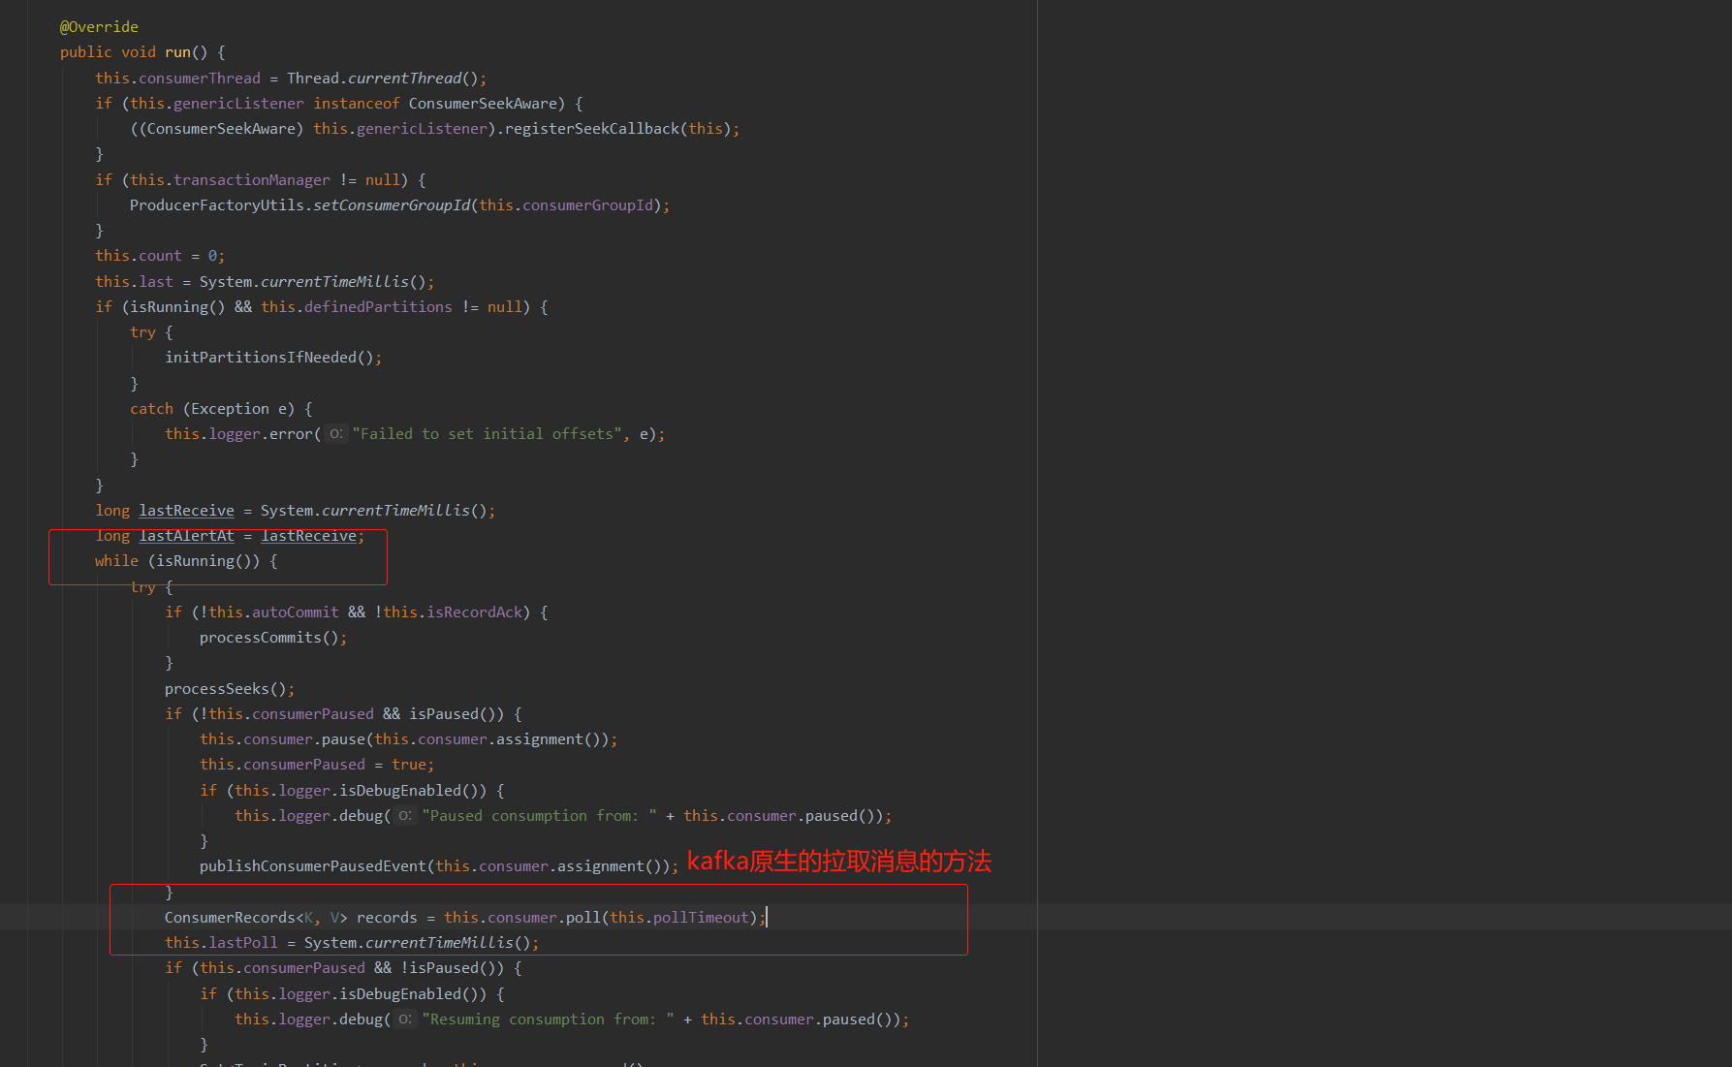Click the @Override annotation
The height and width of the screenshot is (1067, 1732).
[98, 26]
